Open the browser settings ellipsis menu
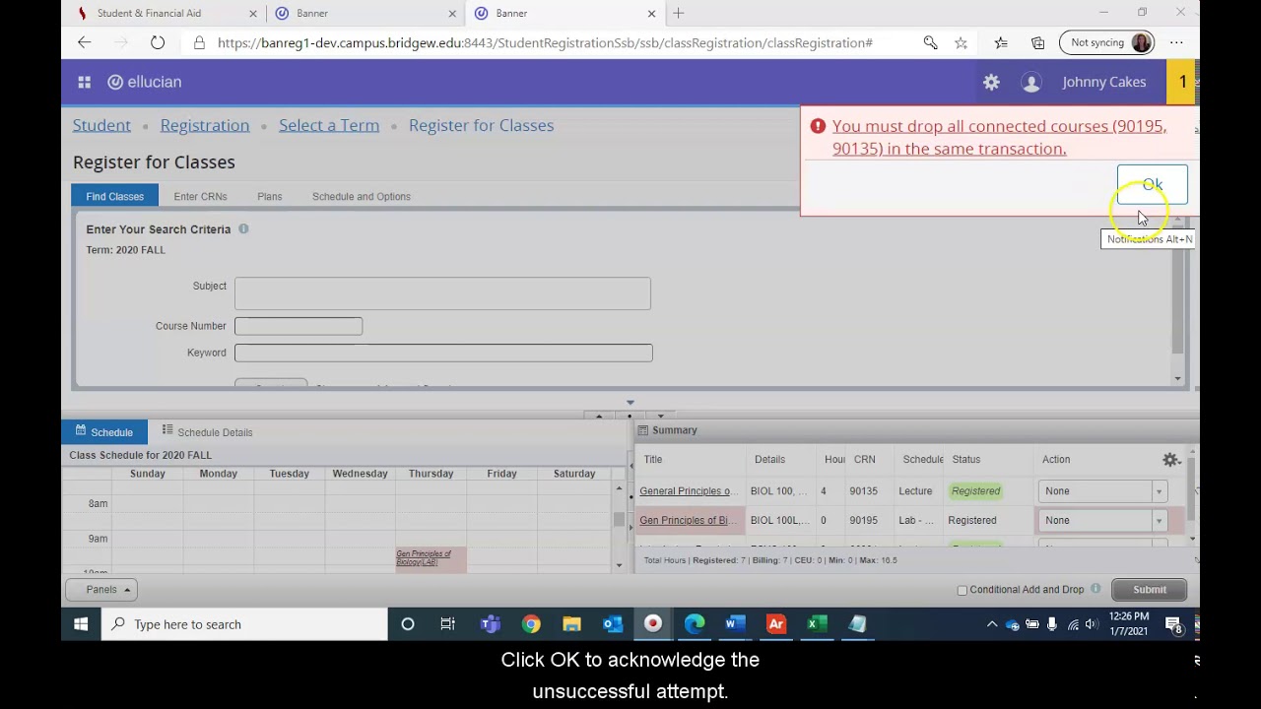 pos(1176,42)
